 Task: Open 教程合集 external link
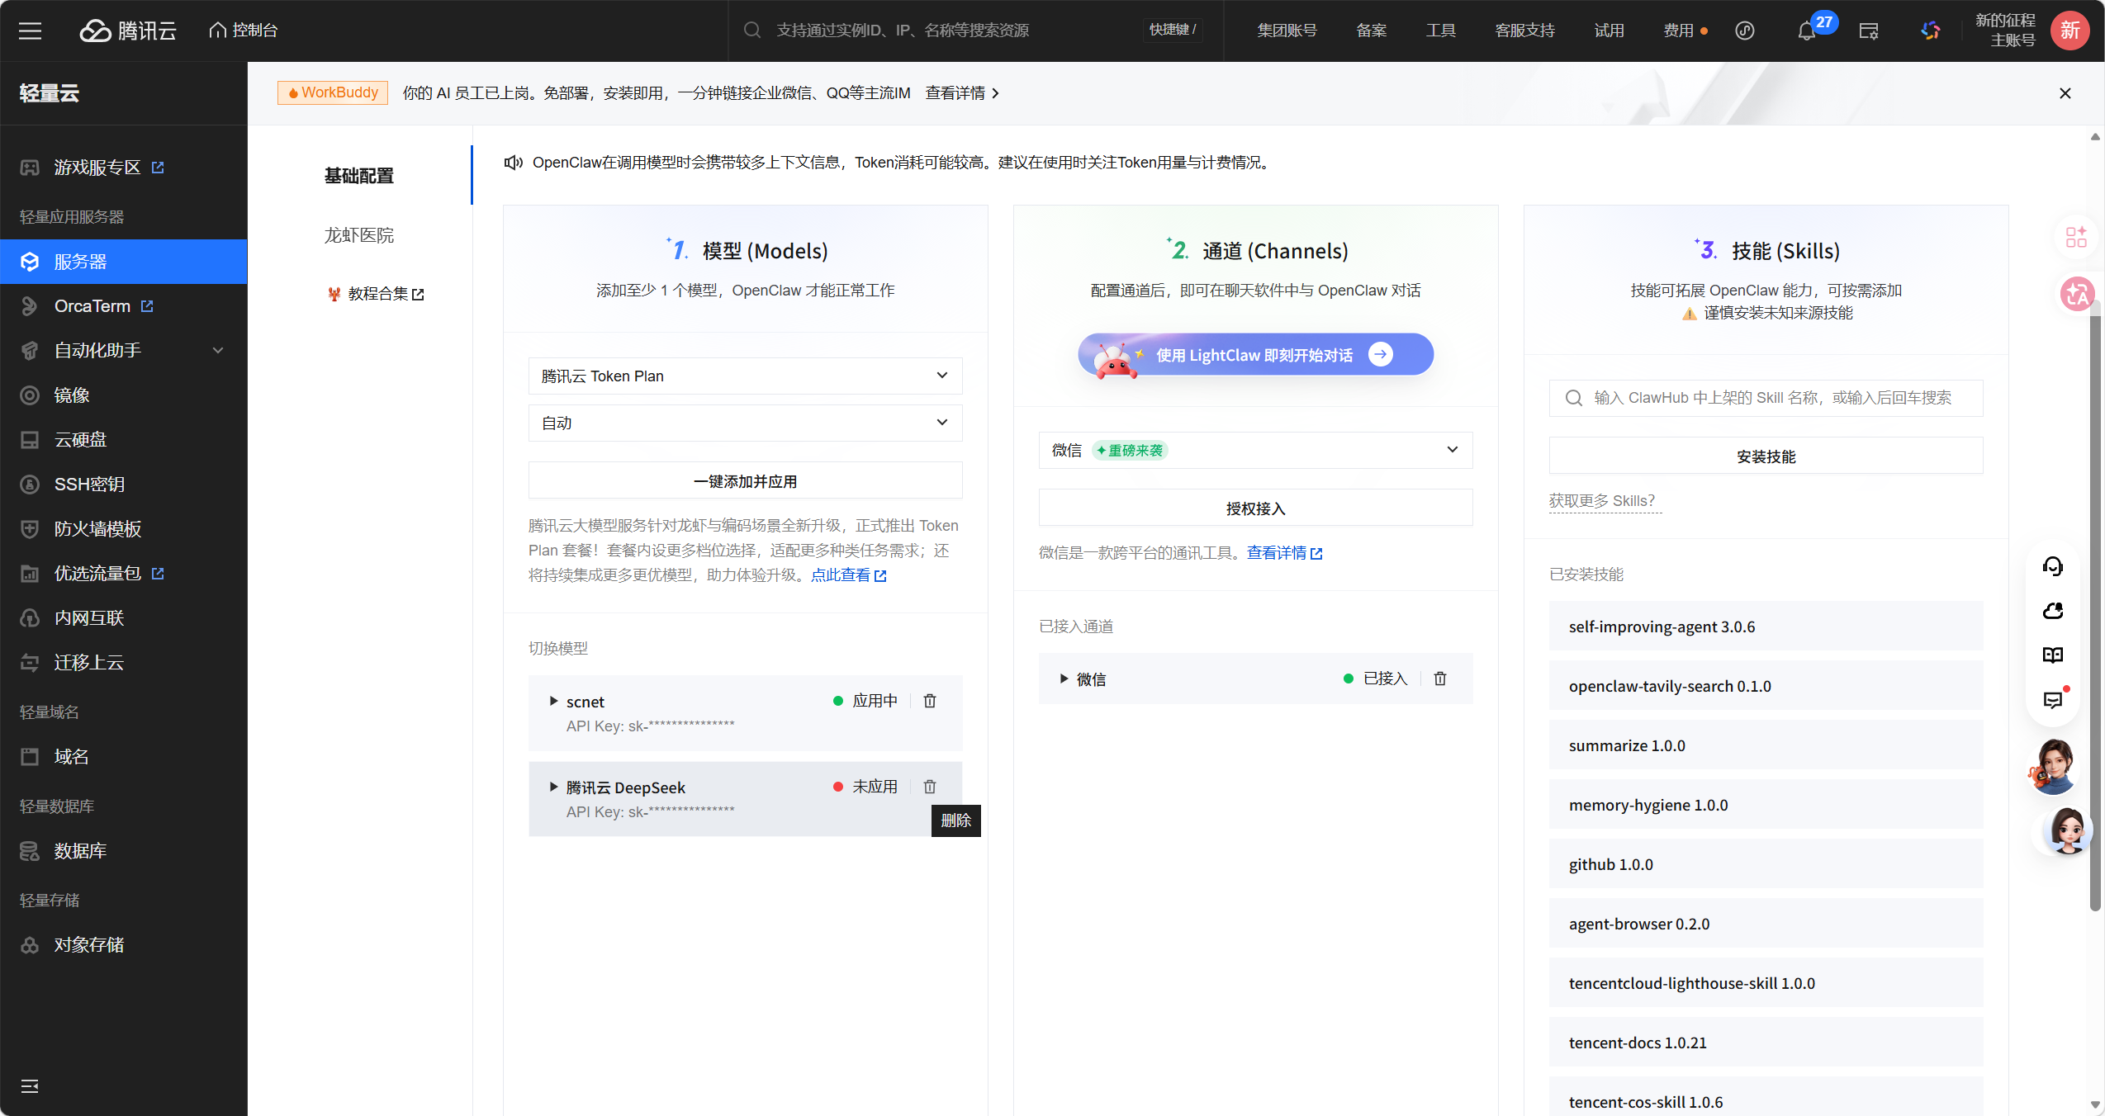(377, 294)
